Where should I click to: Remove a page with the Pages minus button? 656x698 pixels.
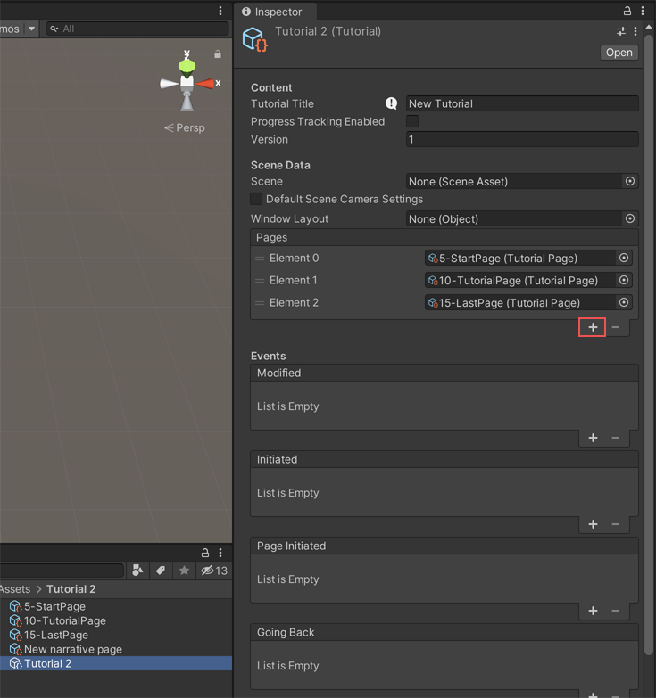tap(615, 327)
